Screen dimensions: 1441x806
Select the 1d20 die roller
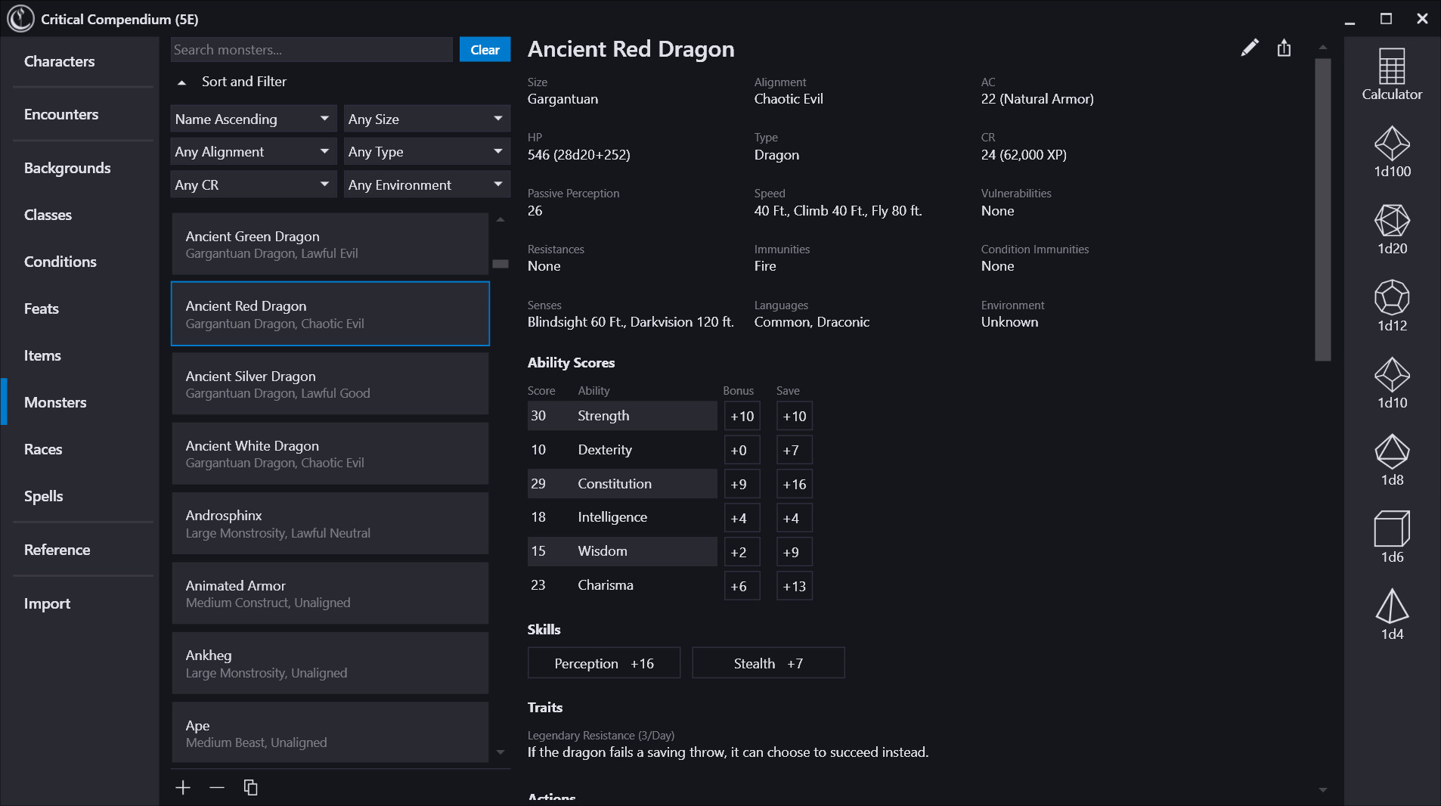(1391, 229)
